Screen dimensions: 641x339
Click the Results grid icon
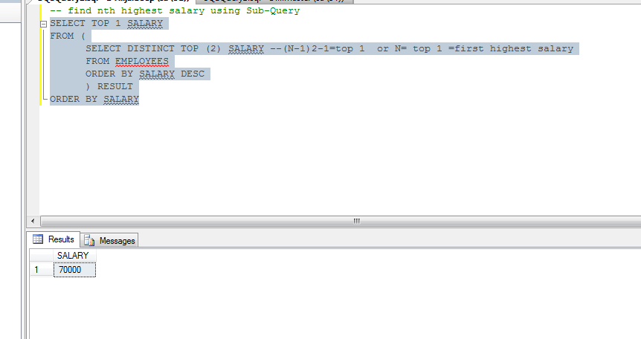click(x=38, y=239)
